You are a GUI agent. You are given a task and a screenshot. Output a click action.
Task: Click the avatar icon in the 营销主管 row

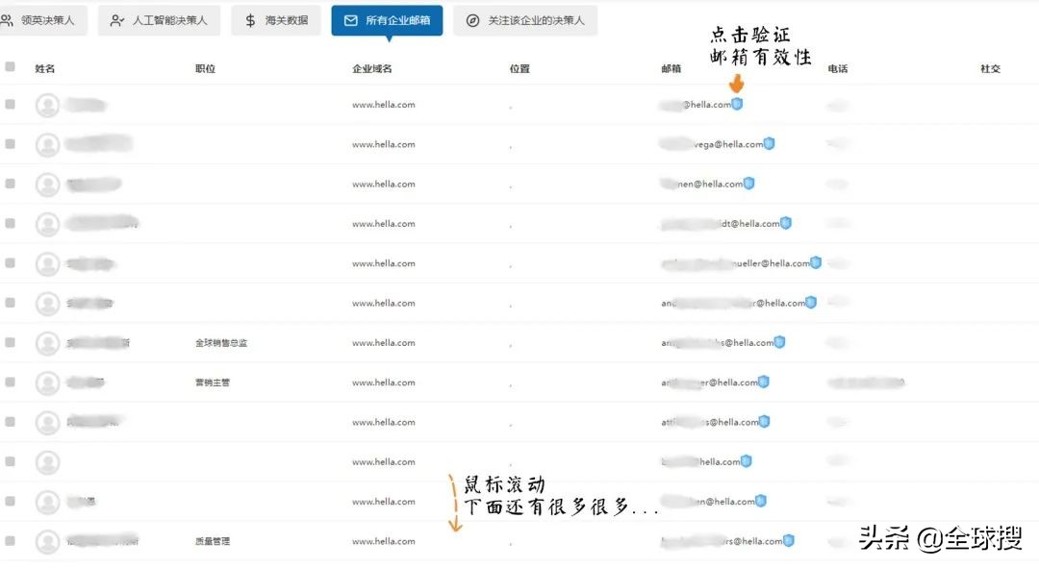pos(48,382)
